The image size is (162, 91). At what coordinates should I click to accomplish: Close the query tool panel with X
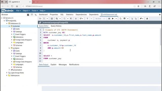[x=160, y=15]
